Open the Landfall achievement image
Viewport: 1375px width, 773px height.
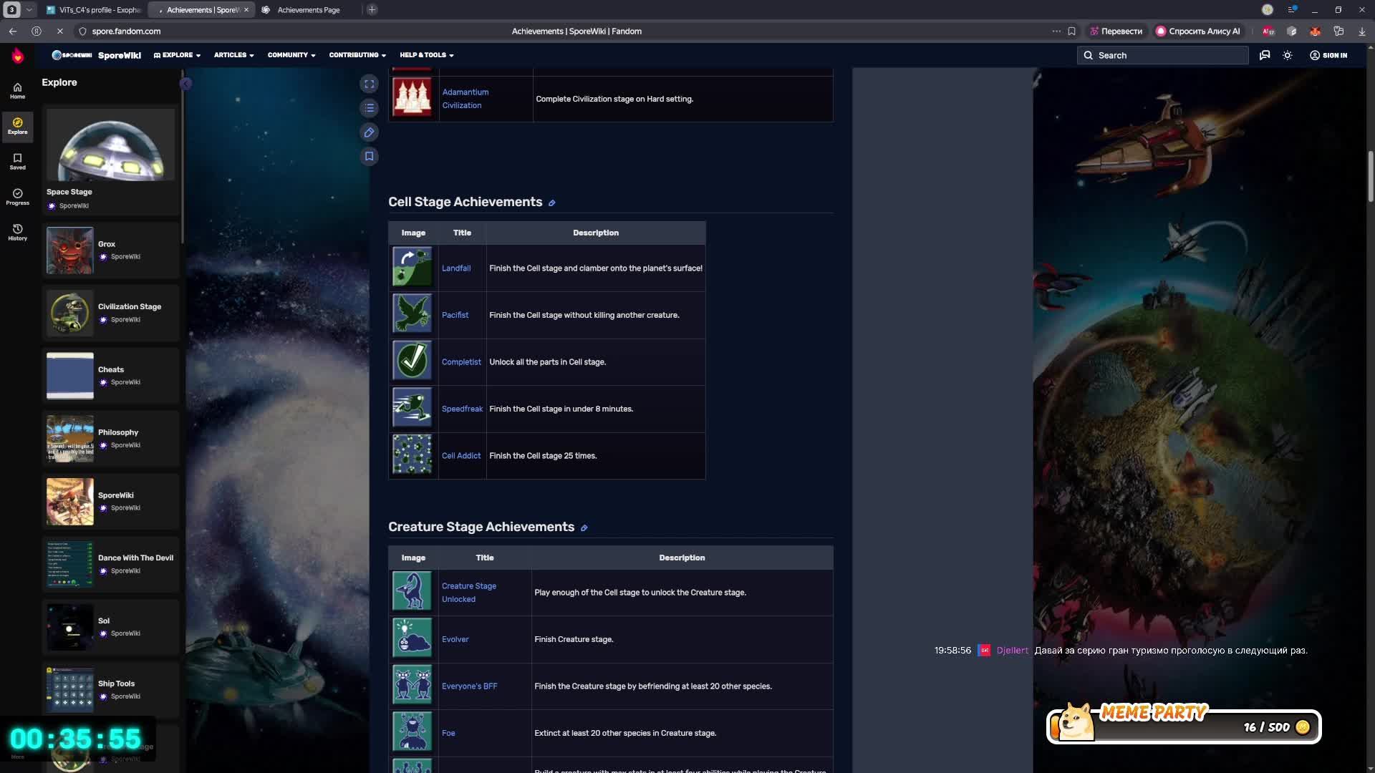pyautogui.click(x=412, y=267)
